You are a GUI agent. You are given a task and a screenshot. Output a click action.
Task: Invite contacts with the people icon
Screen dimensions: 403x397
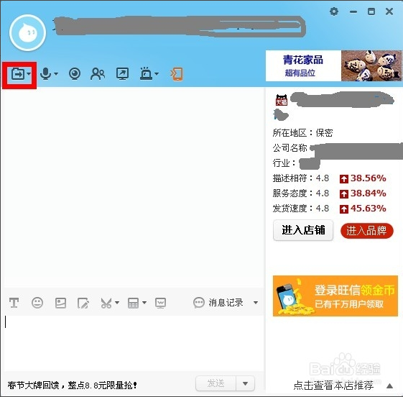pyautogui.click(x=98, y=74)
